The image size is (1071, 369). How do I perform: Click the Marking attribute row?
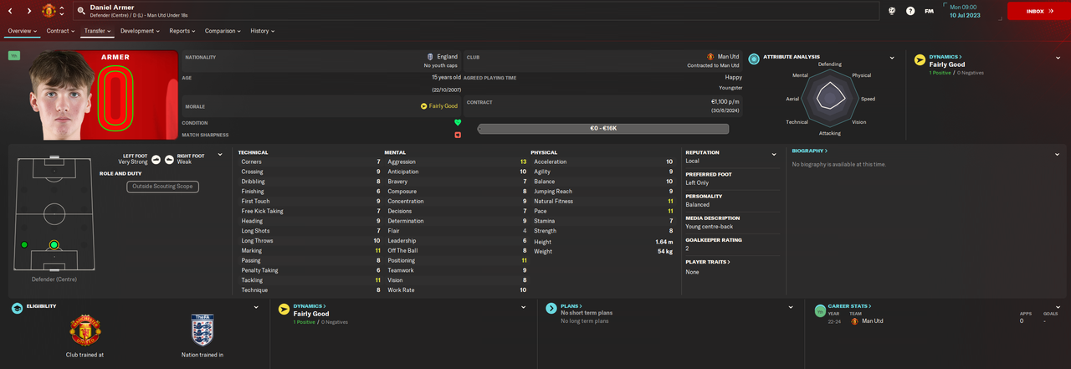(x=310, y=250)
